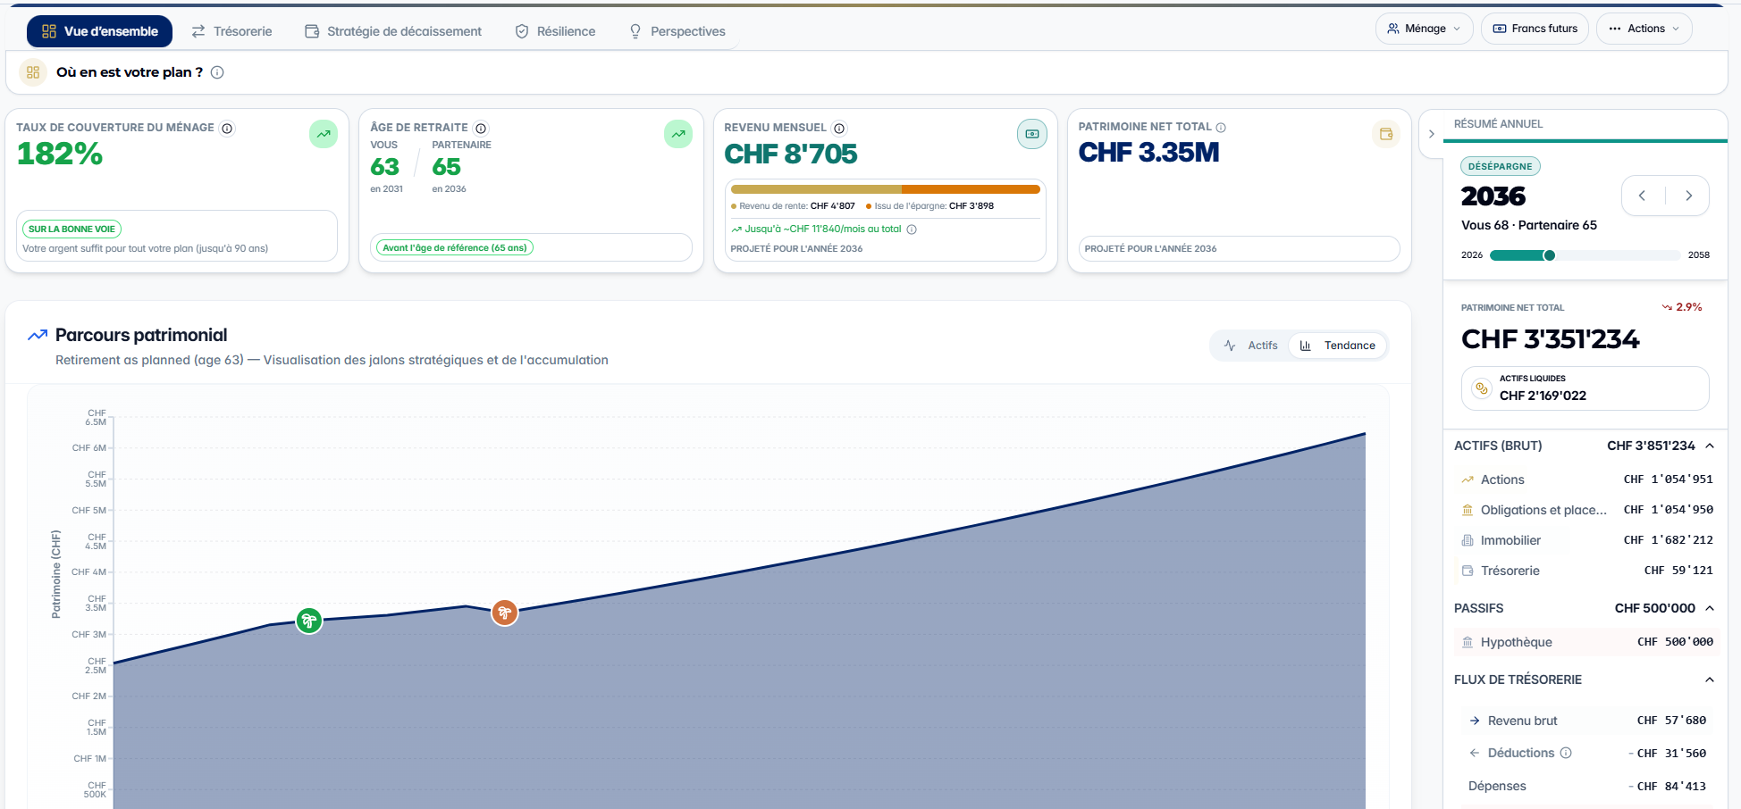Click the monthly income split bar
Screen dimensions: 1741x809
pos(885,189)
